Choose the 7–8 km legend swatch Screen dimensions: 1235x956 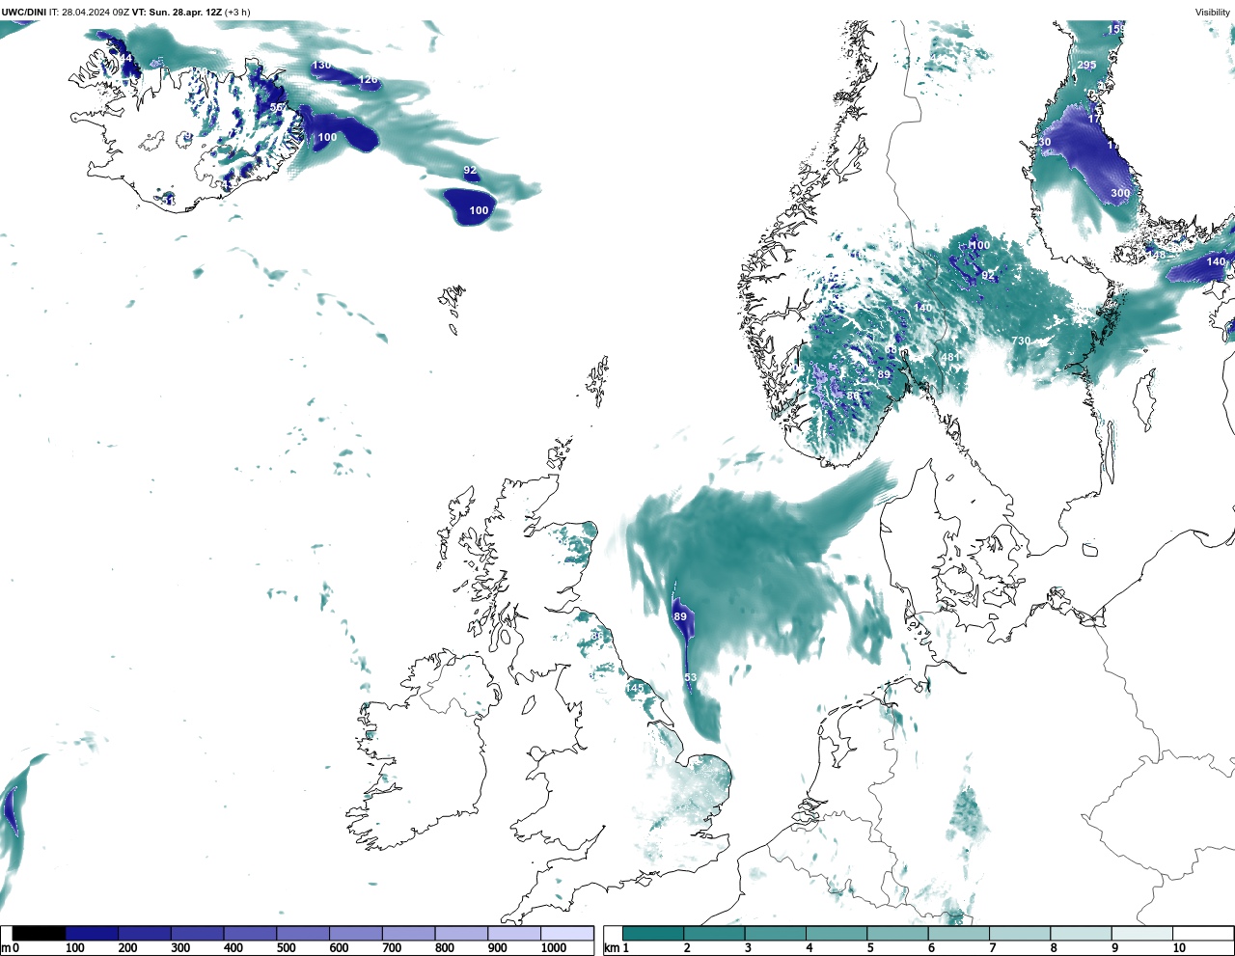point(1020,934)
